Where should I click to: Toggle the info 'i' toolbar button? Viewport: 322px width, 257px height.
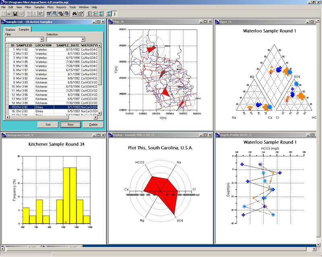coord(114,14)
